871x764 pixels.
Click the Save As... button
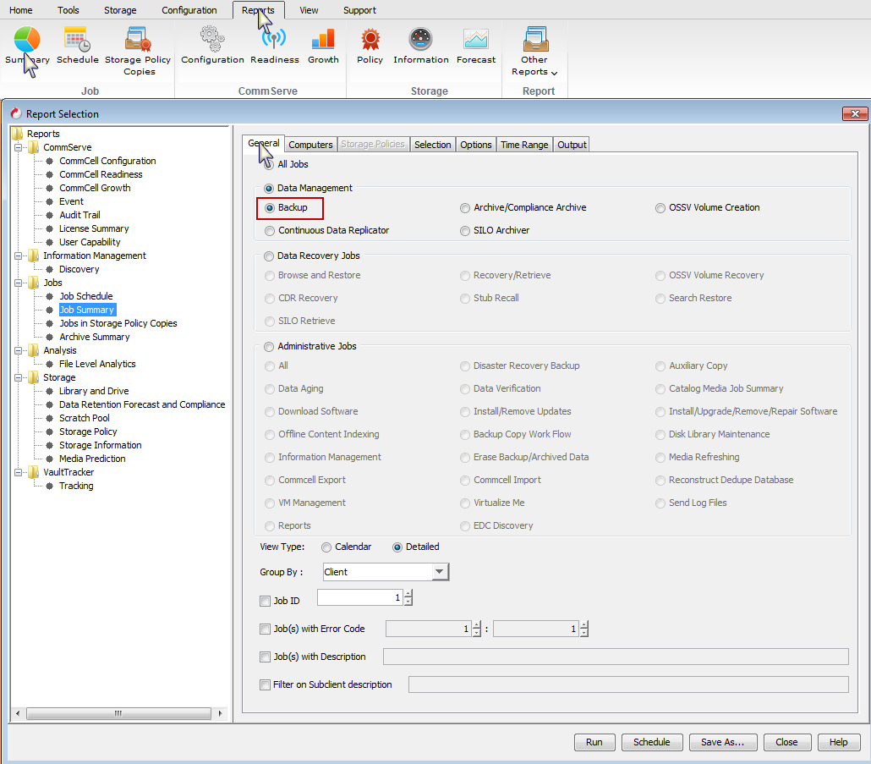pyautogui.click(x=722, y=742)
